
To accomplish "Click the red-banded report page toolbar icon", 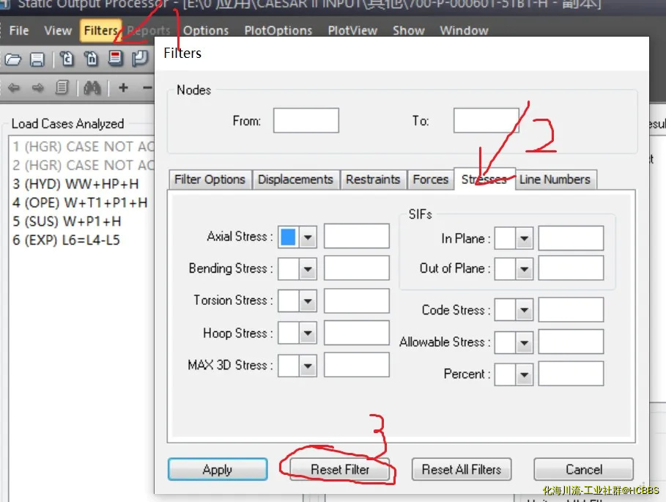I will coord(115,59).
